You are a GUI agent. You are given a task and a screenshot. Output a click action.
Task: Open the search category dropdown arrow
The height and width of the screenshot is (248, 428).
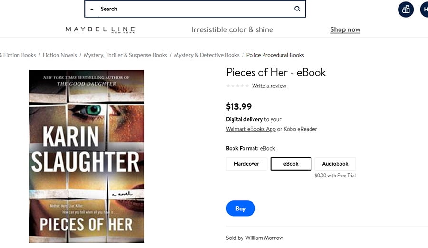pos(92,10)
